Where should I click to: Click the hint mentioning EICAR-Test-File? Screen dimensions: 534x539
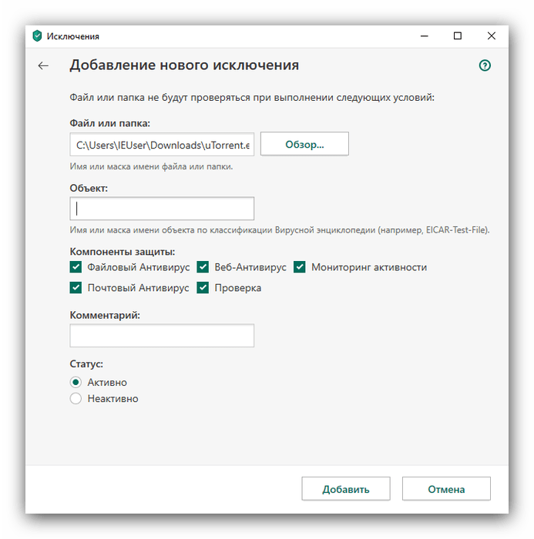pyautogui.click(x=280, y=229)
